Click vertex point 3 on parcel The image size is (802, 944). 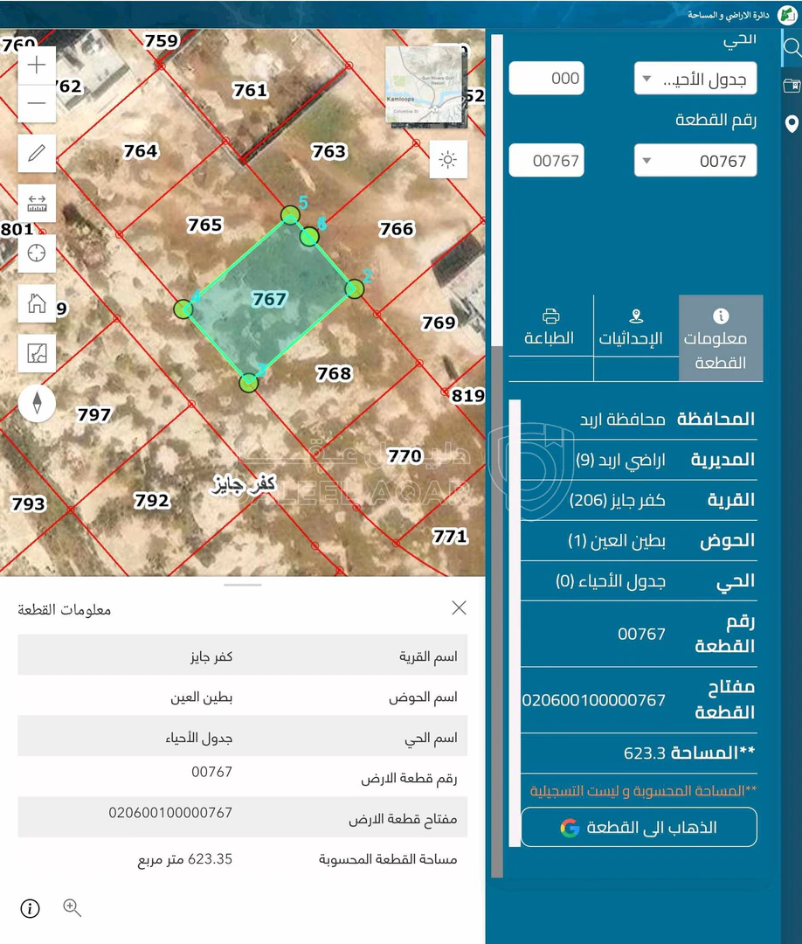[x=248, y=382]
